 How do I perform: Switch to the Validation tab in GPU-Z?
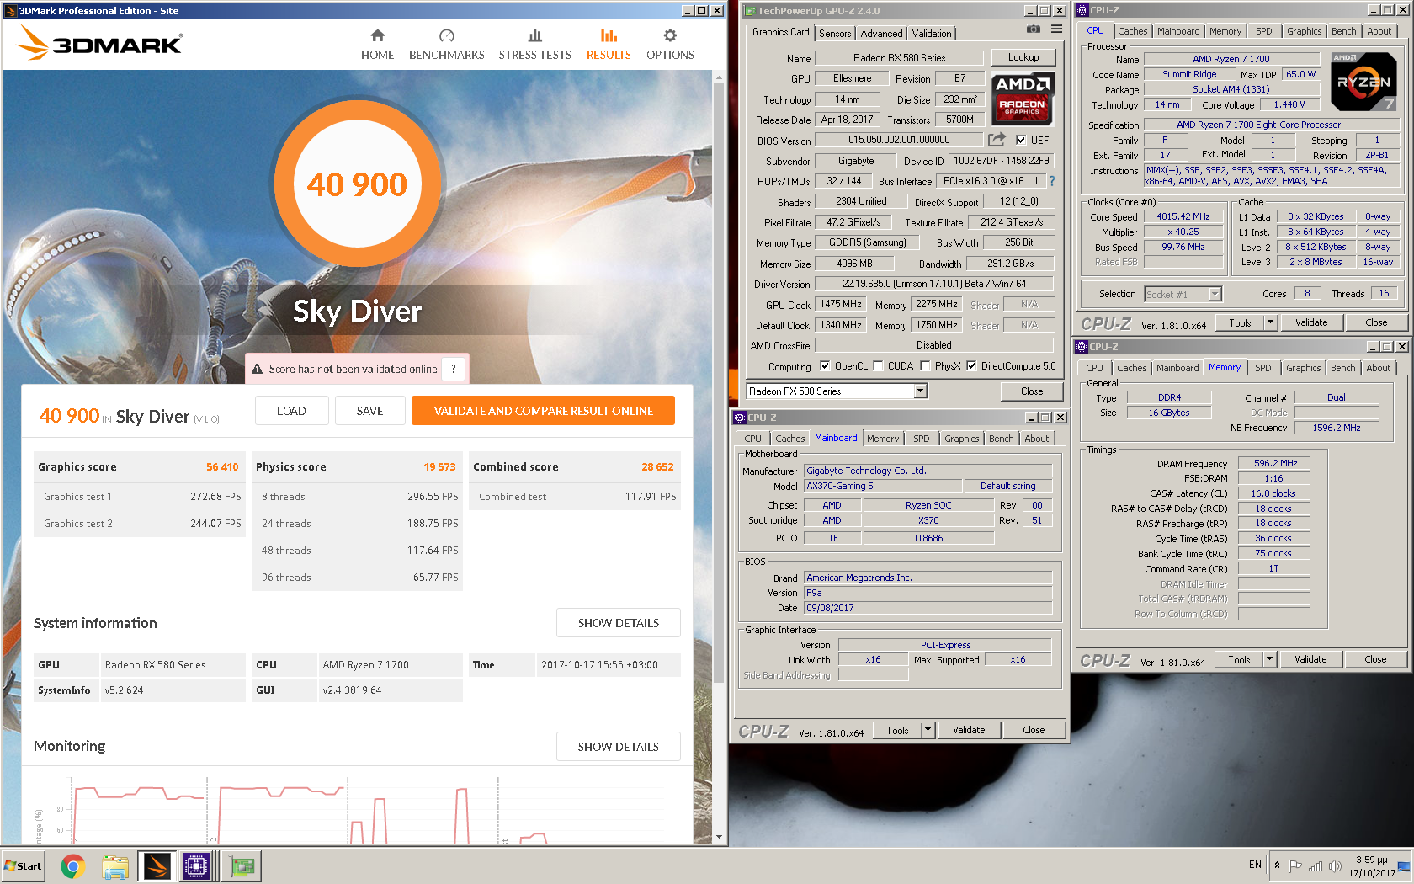coord(932,33)
